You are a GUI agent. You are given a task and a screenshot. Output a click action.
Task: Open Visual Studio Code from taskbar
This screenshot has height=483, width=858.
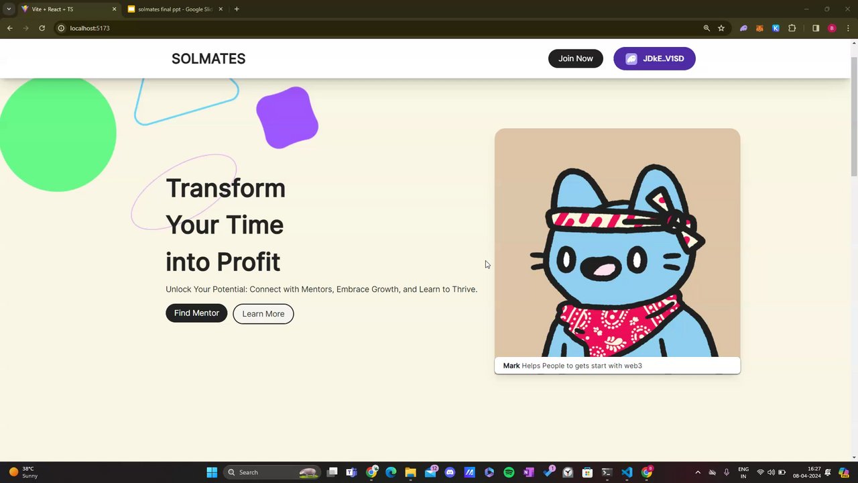tap(627, 472)
